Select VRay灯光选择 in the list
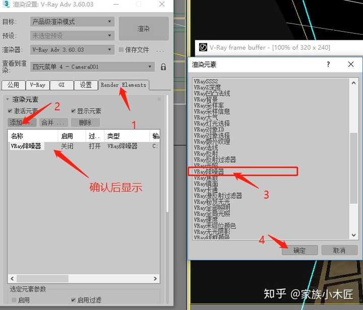 212,123
